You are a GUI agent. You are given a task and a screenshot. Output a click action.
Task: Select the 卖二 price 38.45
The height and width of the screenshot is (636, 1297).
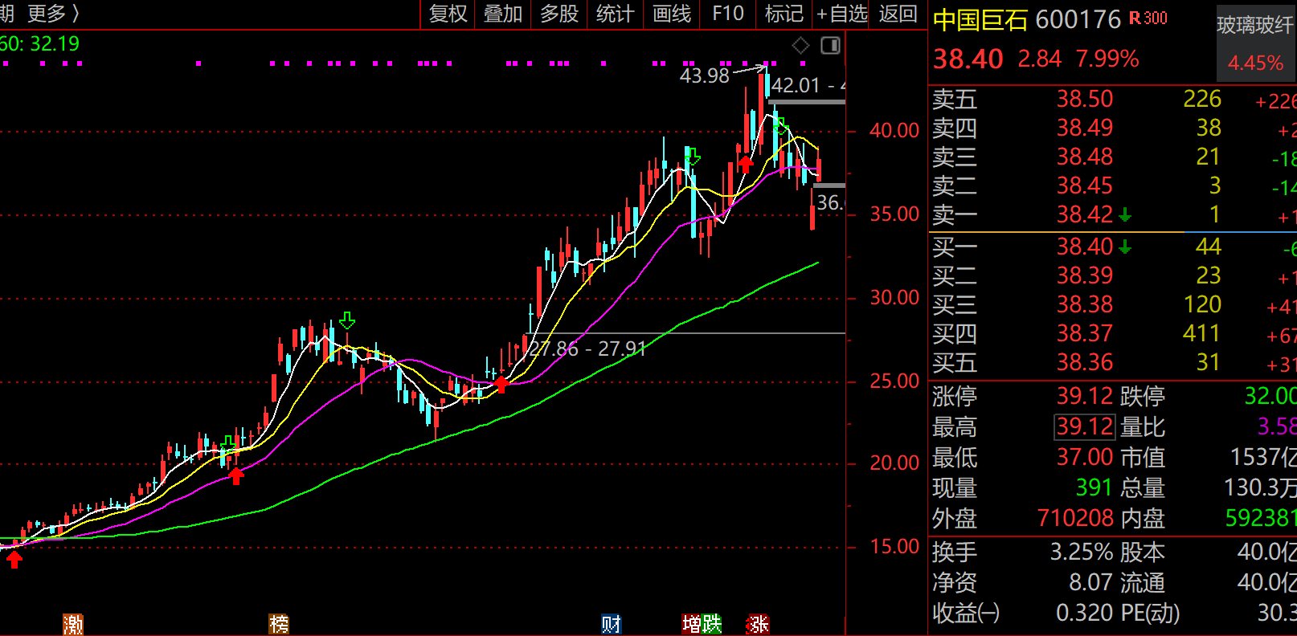(1085, 185)
